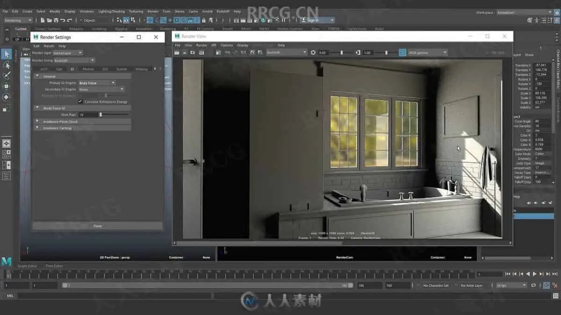The width and height of the screenshot is (561, 315).
Task: Open the 24 fps frame rate dropdown
Action: pos(511,285)
